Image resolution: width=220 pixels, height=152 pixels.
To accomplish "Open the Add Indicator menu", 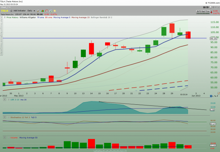I will click(20, 11).
